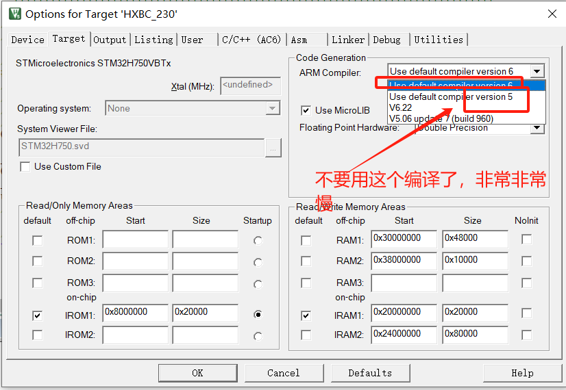
Task: Enable NoInit for RAM1
Action: pyautogui.click(x=527, y=239)
